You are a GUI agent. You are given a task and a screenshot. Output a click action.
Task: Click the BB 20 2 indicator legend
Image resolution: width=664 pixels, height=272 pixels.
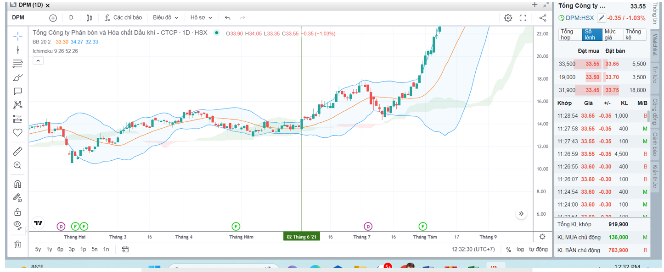[x=42, y=42]
